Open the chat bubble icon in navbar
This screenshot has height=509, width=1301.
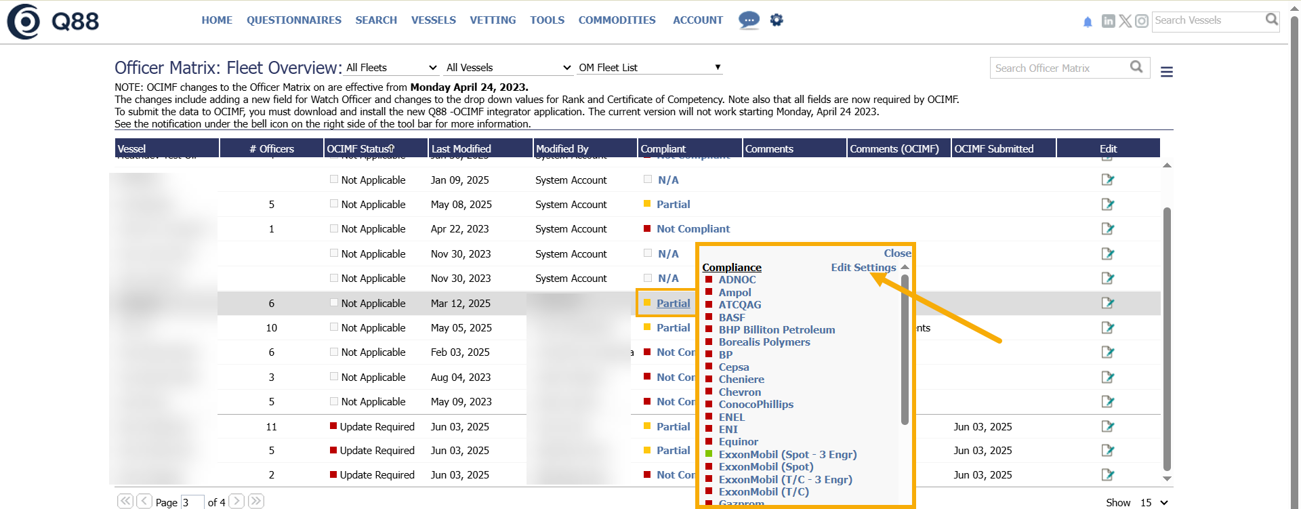pos(749,20)
